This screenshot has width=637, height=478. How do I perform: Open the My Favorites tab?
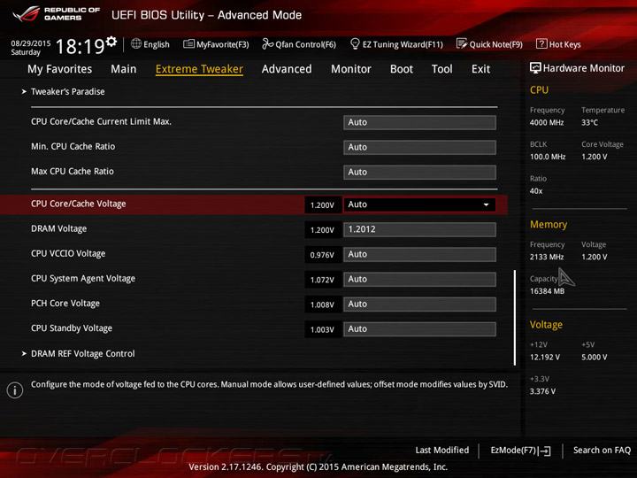[60, 69]
